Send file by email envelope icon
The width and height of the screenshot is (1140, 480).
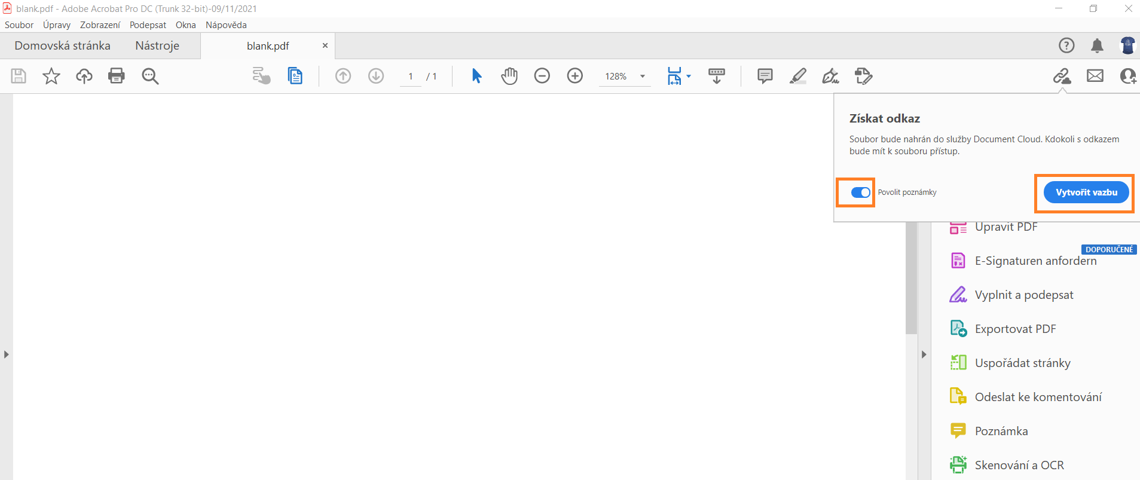[1095, 76]
